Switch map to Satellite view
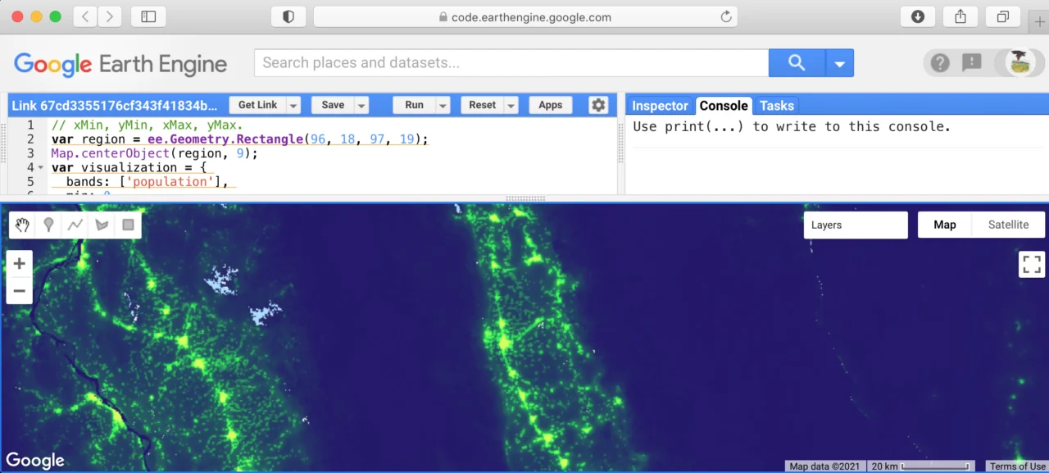 (x=1008, y=225)
